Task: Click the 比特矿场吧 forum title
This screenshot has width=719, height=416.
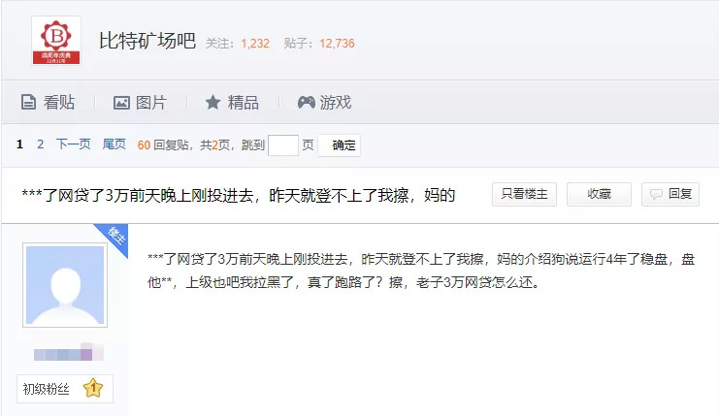Action: point(147,42)
